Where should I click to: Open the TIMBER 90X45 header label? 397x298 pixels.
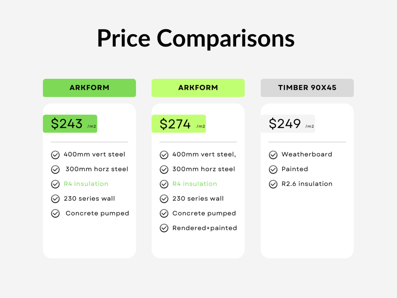[307, 88]
